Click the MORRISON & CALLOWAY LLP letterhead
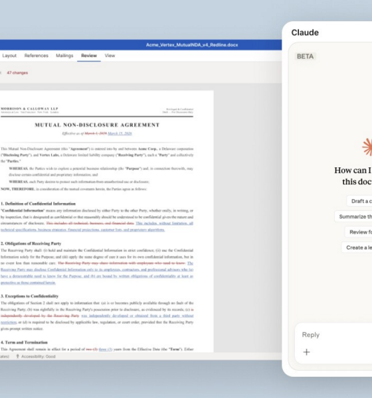 pos(29,109)
